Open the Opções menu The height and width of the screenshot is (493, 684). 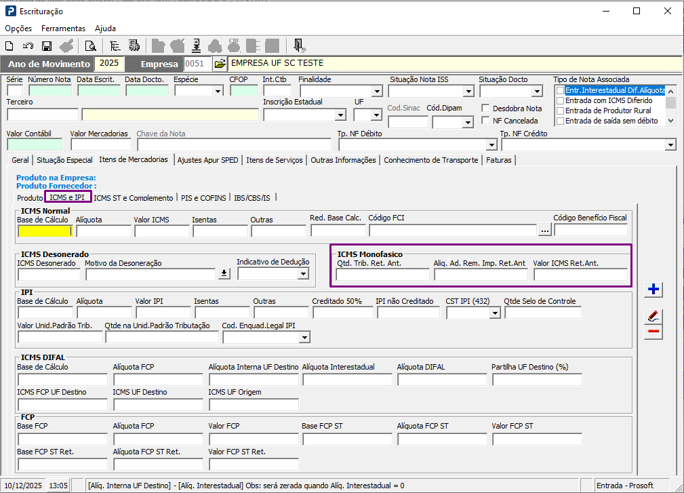pos(18,28)
